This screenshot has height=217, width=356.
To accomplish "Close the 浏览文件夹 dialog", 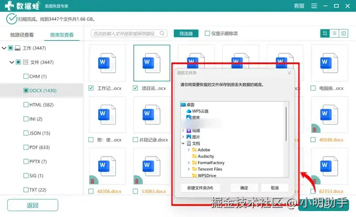I will coord(289,73).
